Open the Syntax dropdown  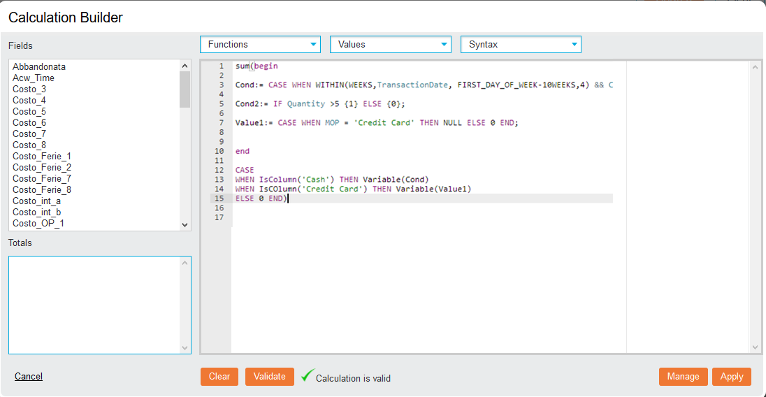pos(521,45)
